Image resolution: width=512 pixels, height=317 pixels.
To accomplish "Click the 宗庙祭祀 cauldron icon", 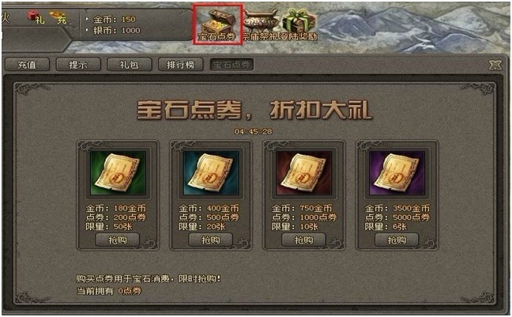I will click(x=262, y=25).
